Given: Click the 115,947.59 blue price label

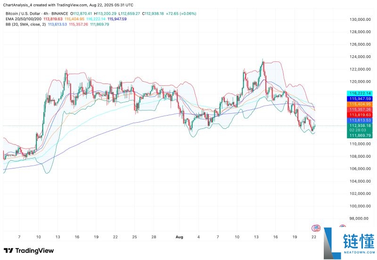Looking at the screenshot, I should (x=360, y=99).
